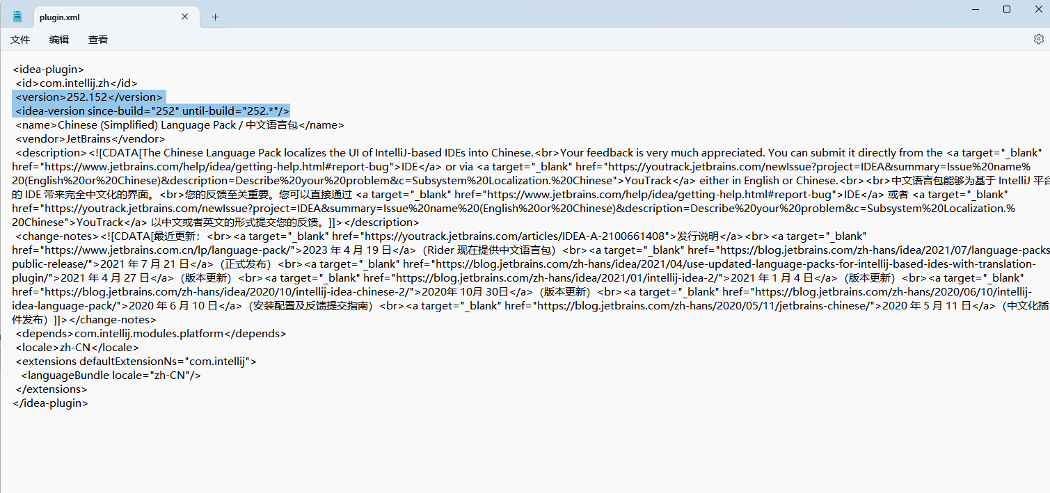This screenshot has width=1050, height=493.
Task: Maximize the Notepad window
Action: [1006, 9]
